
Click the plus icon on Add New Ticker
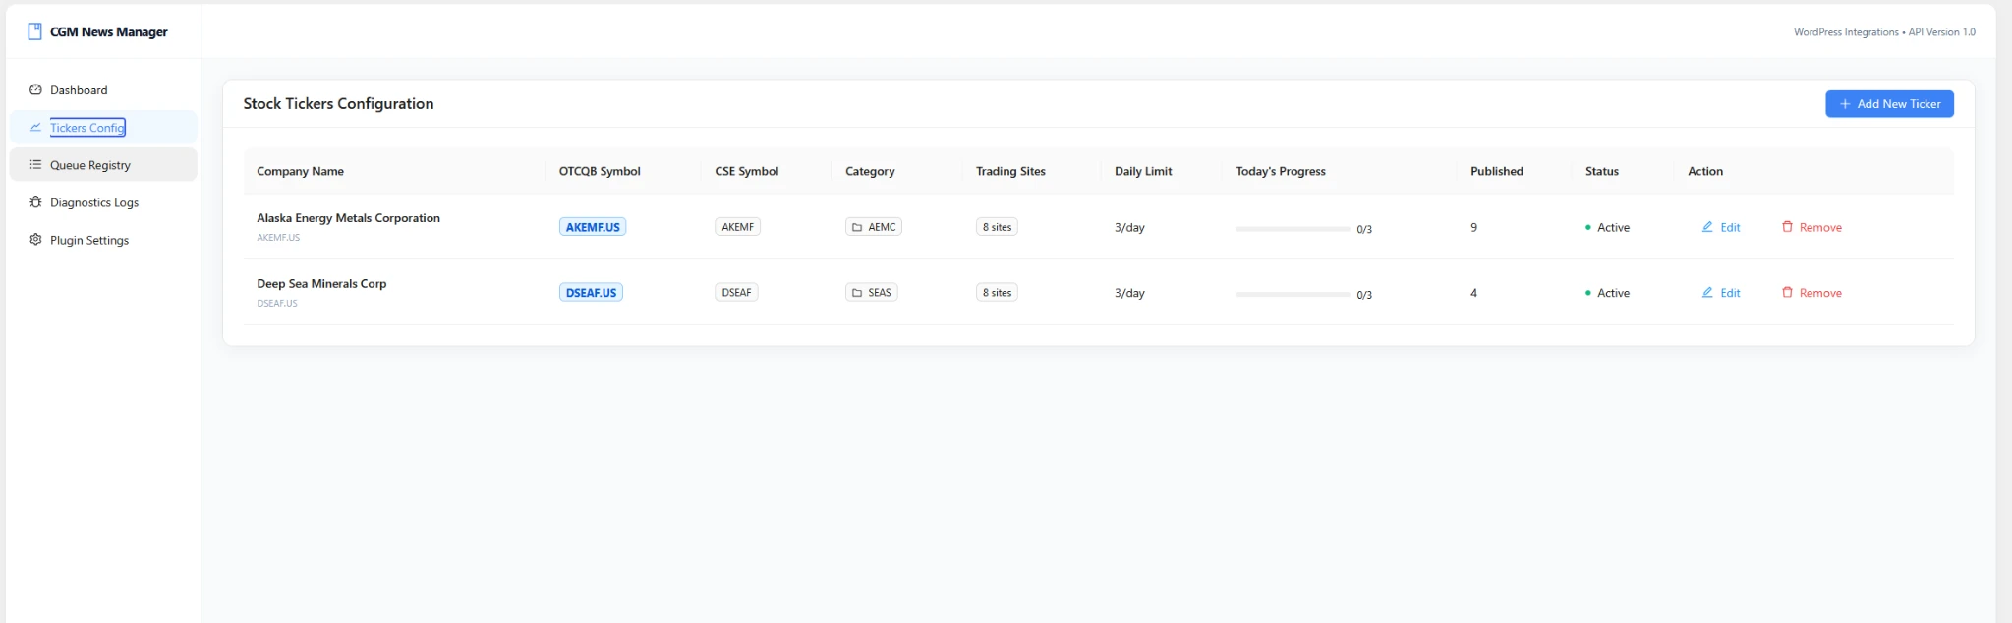point(1845,104)
